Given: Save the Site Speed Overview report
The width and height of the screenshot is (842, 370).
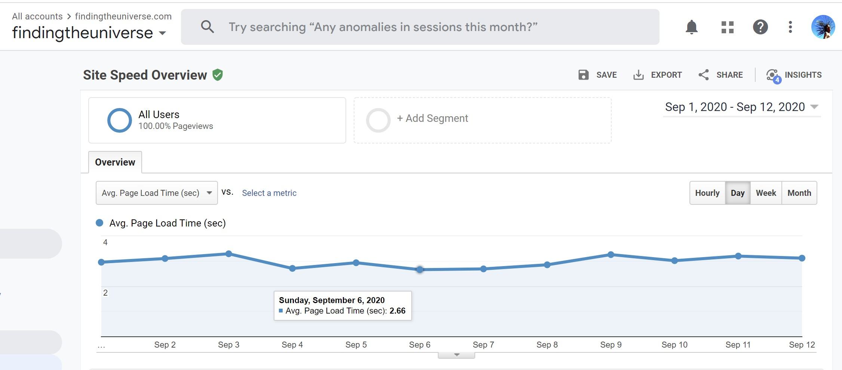Looking at the screenshot, I should click(597, 75).
